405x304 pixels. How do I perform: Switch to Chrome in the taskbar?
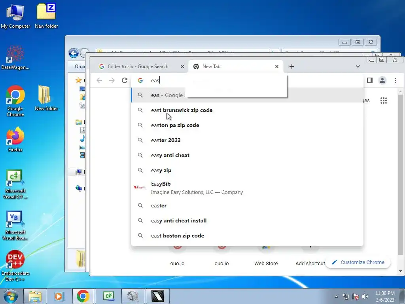[83, 296]
